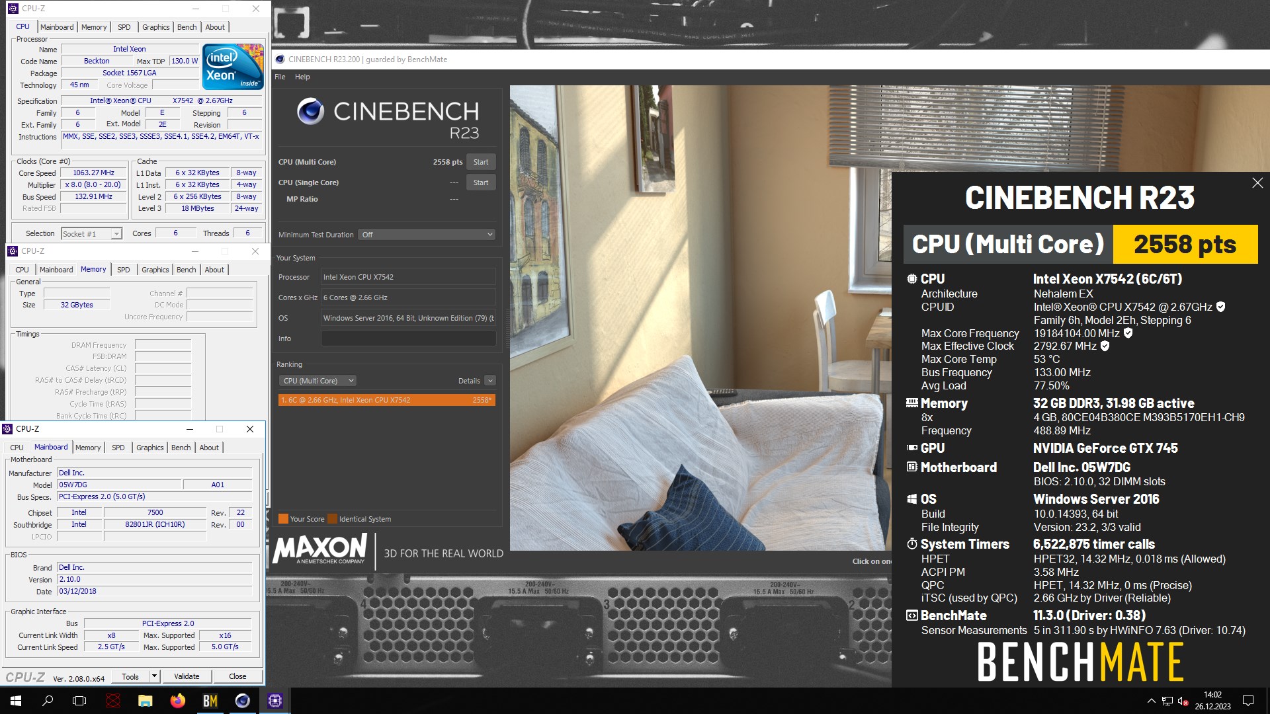Click CPUID verified shield icon
The height and width of the screenshot is (714, 1270).
point(1220,307)
